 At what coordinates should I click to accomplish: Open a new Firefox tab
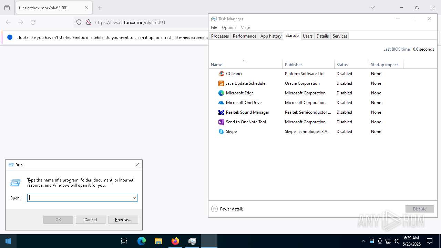coord(100,8)
